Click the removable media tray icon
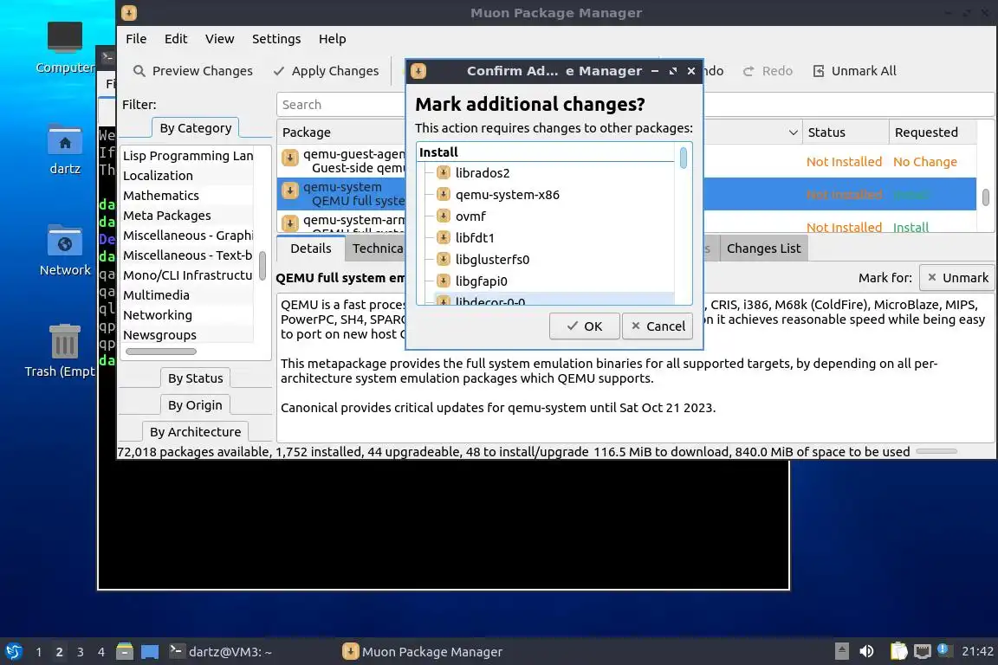 841,651
